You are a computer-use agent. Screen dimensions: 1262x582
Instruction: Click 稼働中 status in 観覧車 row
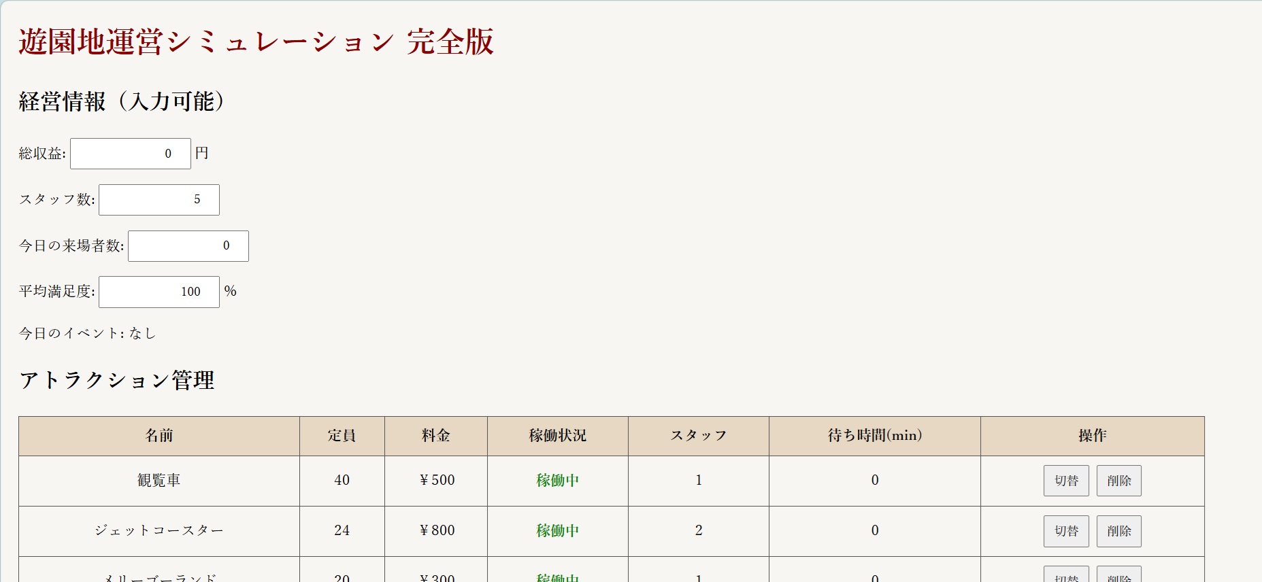(557, 481)
